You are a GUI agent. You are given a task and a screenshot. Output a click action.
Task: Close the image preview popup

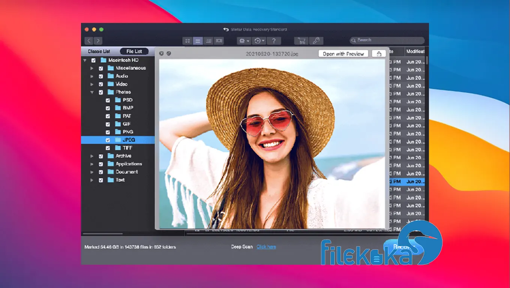coord(161,53)
